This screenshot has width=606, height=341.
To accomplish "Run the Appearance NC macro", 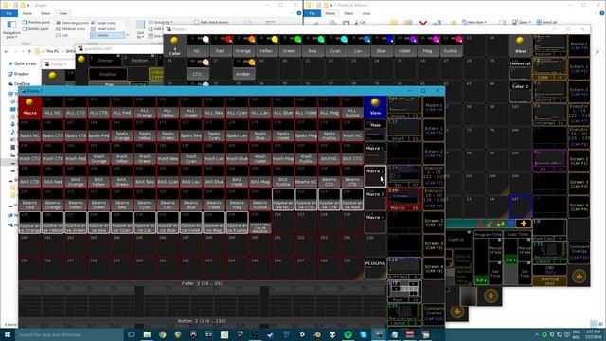I will (283, 200).
